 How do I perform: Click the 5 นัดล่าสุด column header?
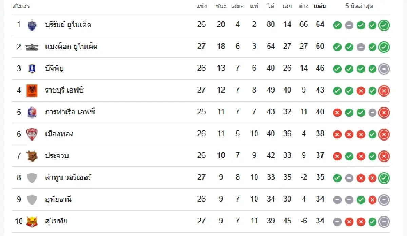click(359, 6)
